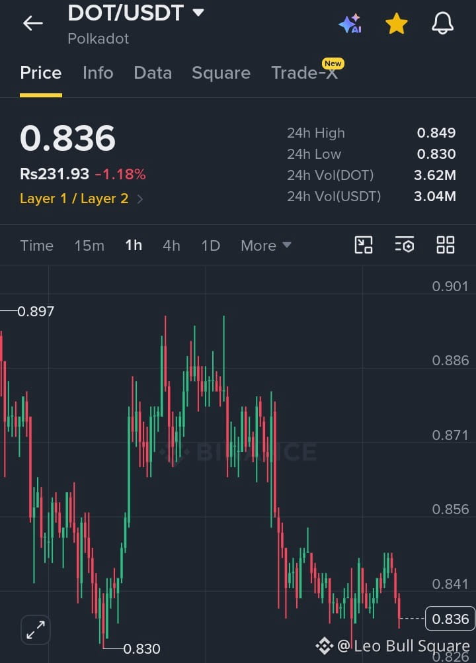Viewport: 476px width, 663px height.
Task: Click the 24h Vol(USDT) value 3.04M
Action: [x=434, y=197]
